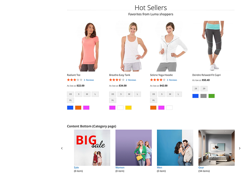Screen dimensions: 252x178
Task: Select size M for Breathe-Easy Tank
Action: tap(129, 94)
